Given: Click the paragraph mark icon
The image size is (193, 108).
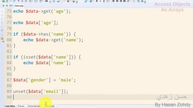Looking at the screenshot, I should click(x=19, y=1).
